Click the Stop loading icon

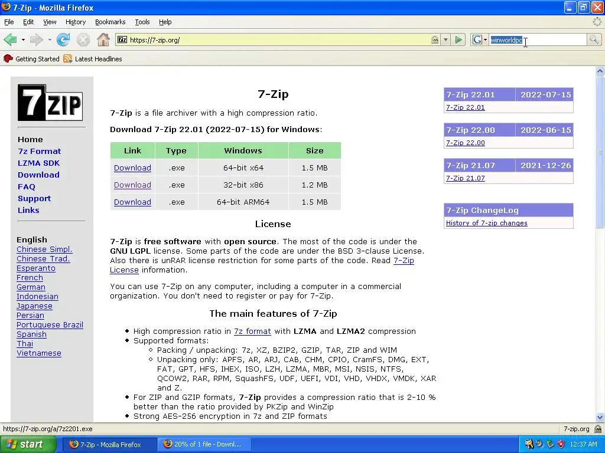pos(83,40)
